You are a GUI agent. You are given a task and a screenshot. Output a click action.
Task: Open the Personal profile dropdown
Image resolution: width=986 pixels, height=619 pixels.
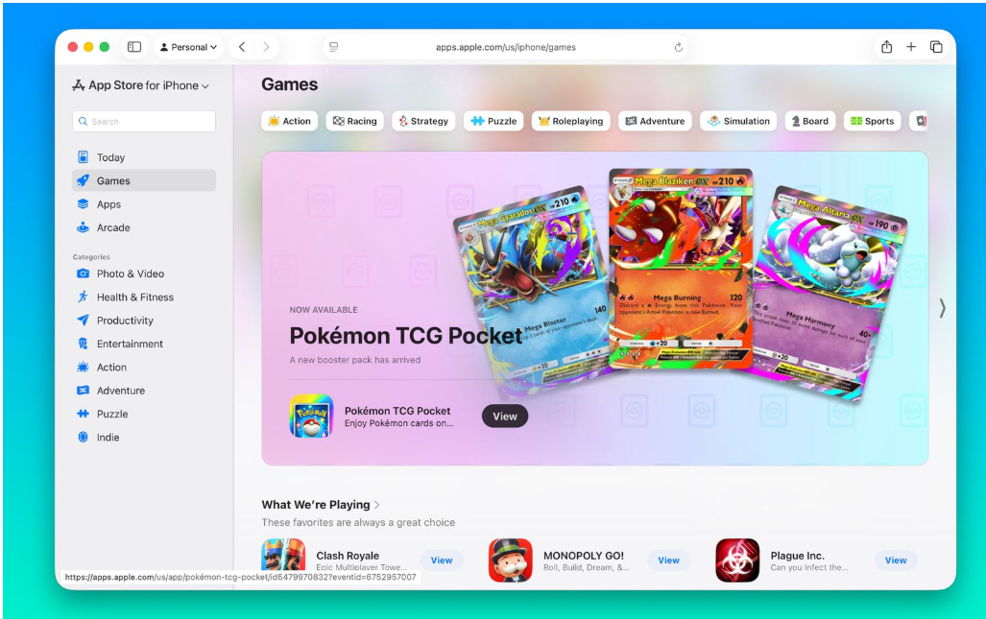click(188, 47)
